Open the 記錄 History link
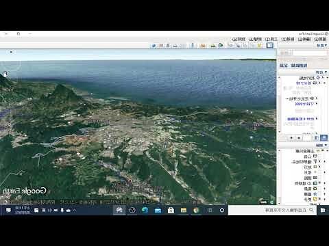The image size is (329, 246). tap(284, 66)
